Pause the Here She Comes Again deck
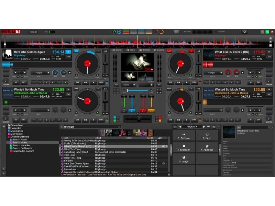The width and height of the screenshot is (275, 206). [85, 82]
